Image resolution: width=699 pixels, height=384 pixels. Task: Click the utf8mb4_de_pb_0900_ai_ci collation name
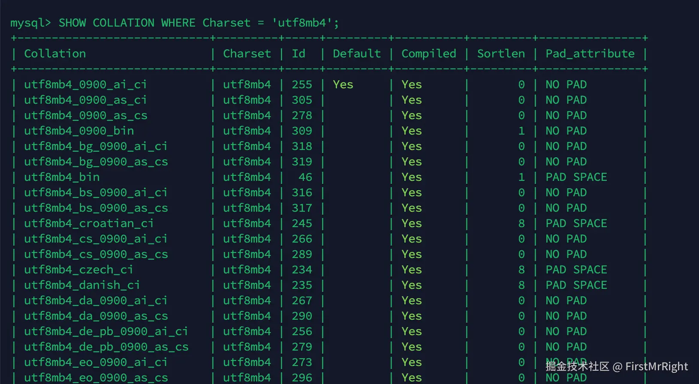click(106, 331)
